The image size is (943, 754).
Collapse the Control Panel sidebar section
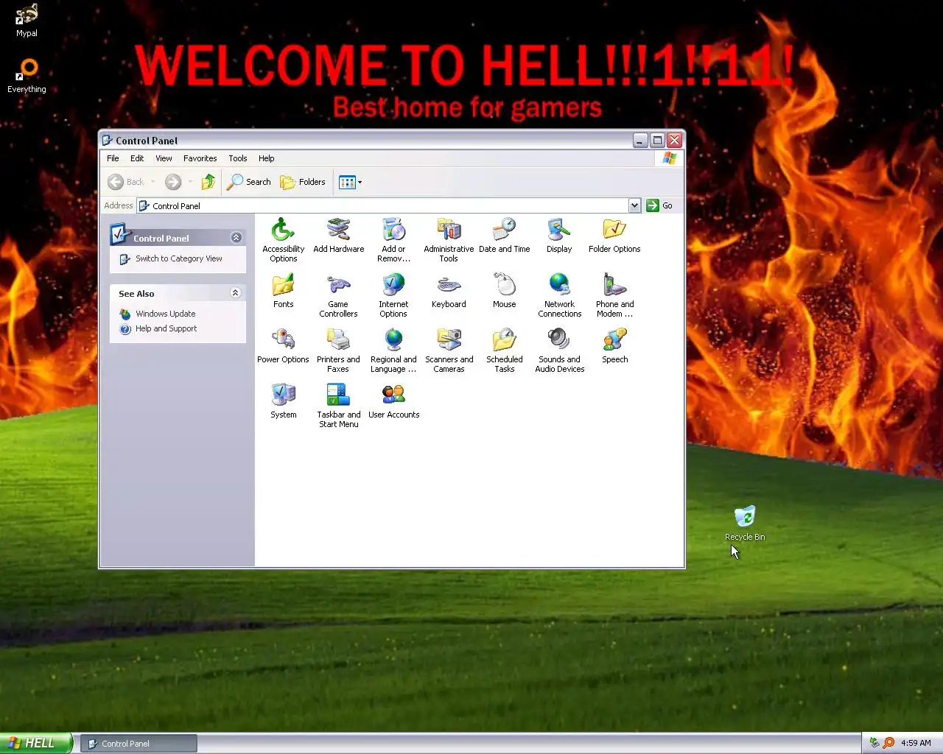click(x=236, y=237)
